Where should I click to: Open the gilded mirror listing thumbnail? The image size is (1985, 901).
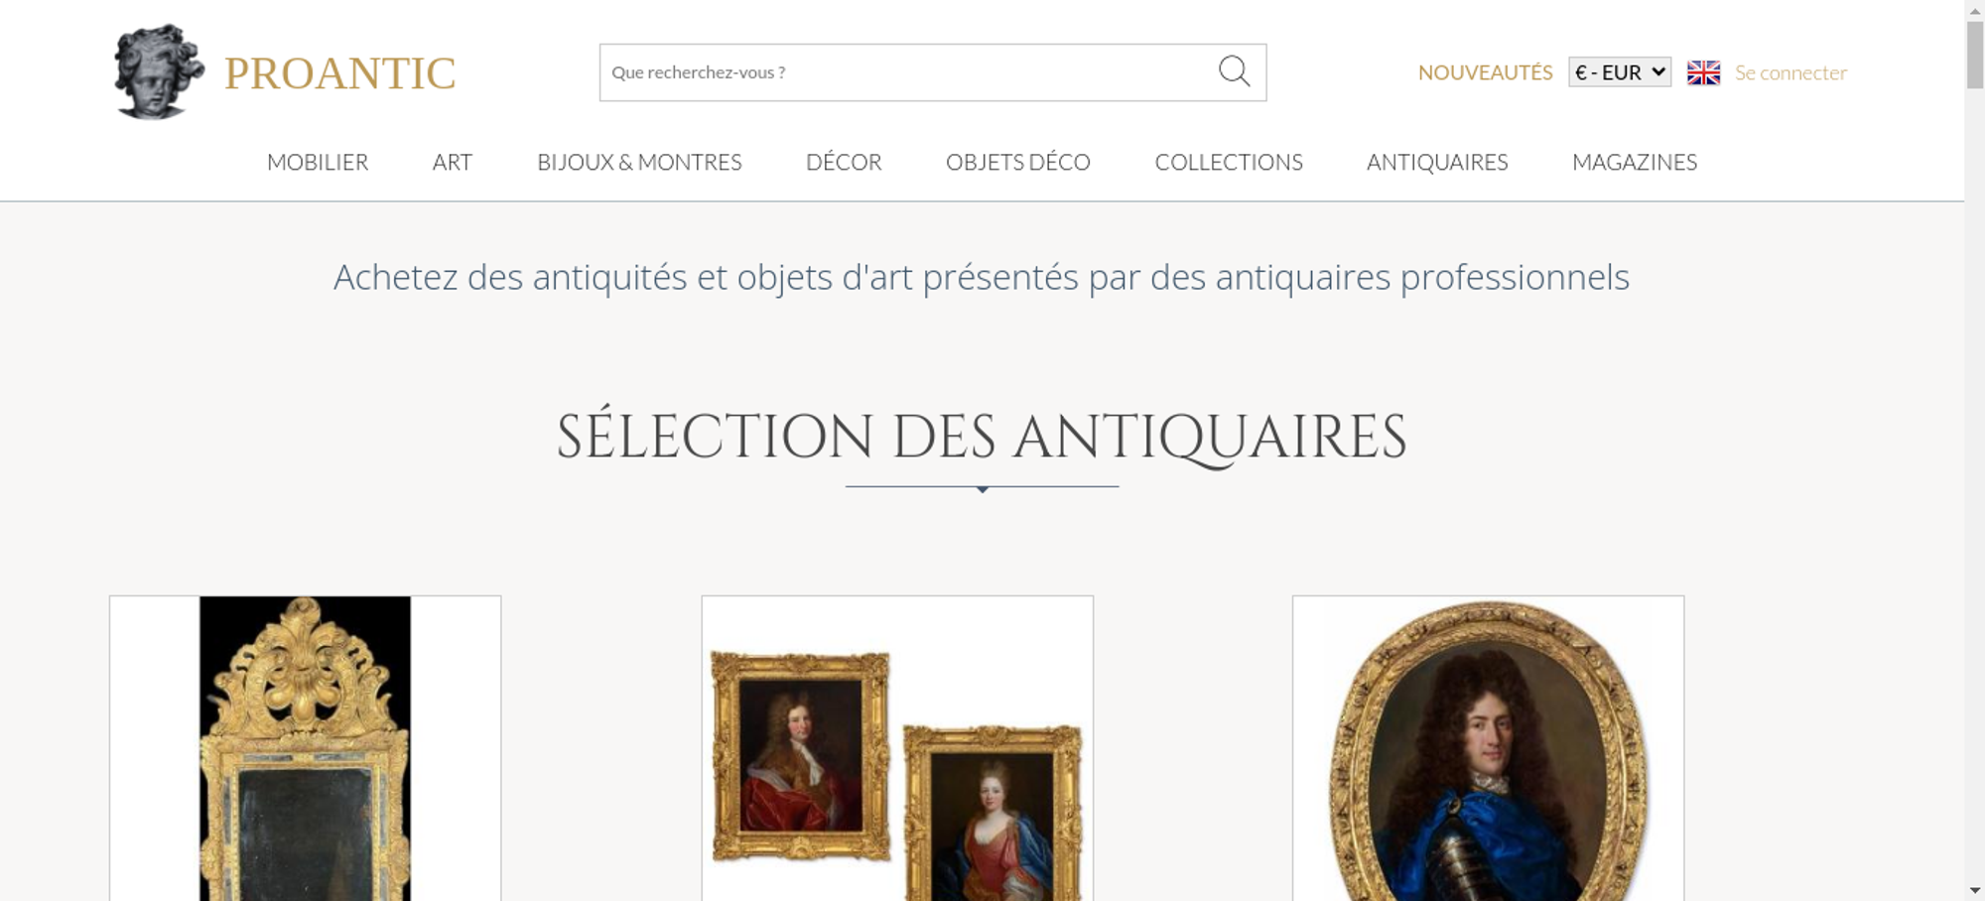[x=305, y=748]
